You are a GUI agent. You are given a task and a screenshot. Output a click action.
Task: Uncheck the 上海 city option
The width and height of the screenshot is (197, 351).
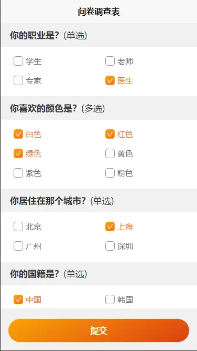click(110, 226)
